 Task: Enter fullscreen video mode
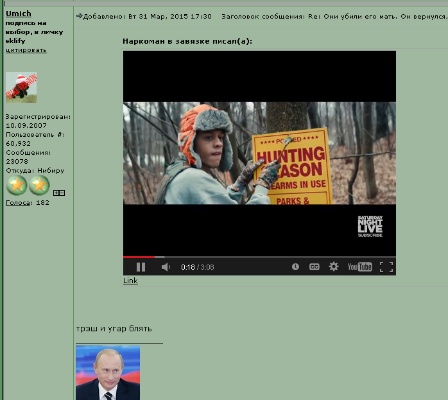386,267
